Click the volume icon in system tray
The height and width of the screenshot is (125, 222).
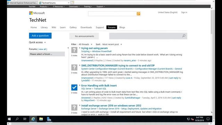[x=192, y=119]
